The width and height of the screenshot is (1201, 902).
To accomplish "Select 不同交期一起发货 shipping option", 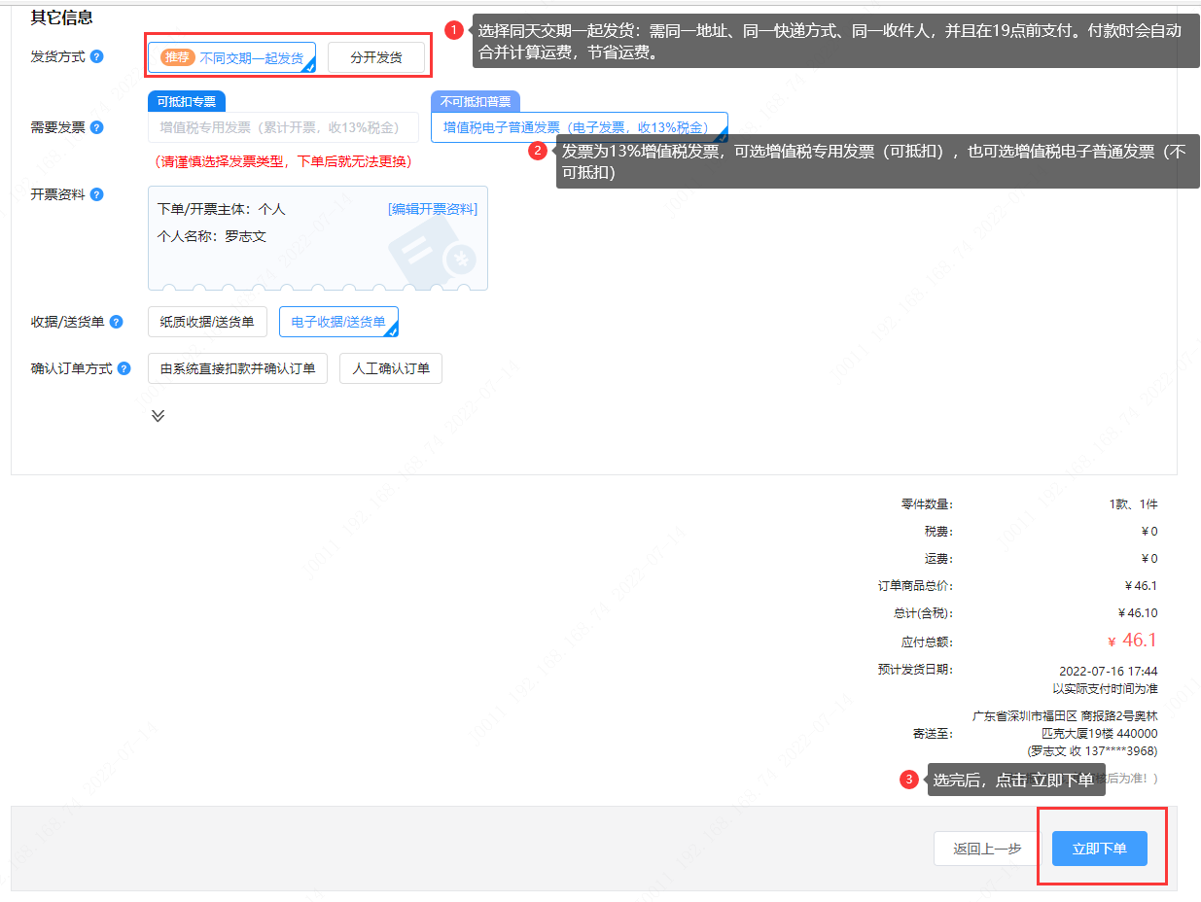I will pyautogui.click(x=251, y=57).
